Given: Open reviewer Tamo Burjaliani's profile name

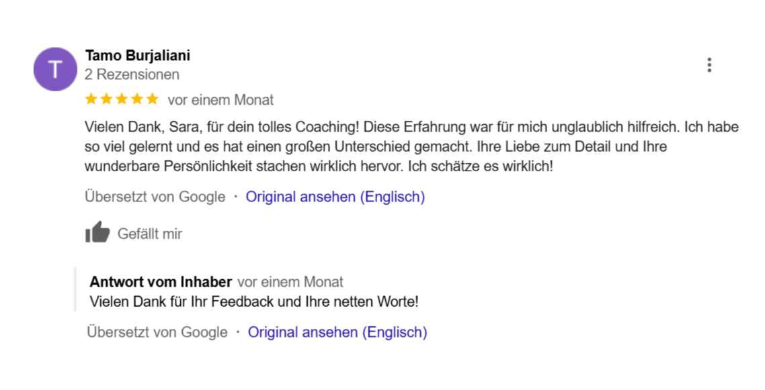Looking at the screenshot, I should tap(138, 56).
